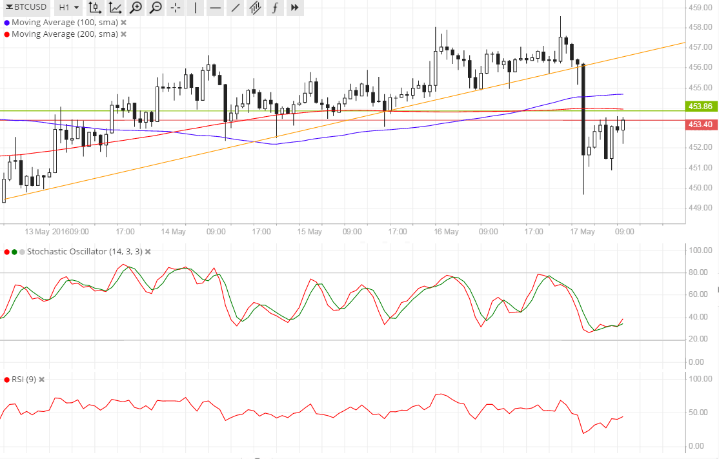The height and width of the screenshot is (459, 719).
Task: Click the red 453.40 price label
Action: tap(700, 124)
